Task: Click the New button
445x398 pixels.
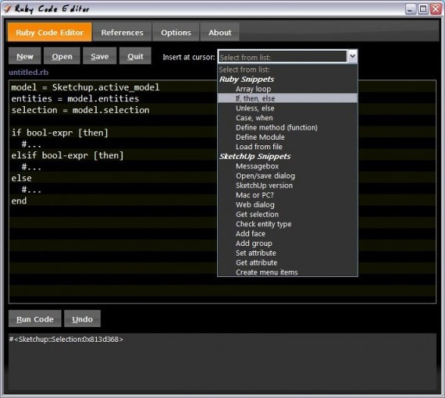Action: pyautogui.click(x=25, y=56)
